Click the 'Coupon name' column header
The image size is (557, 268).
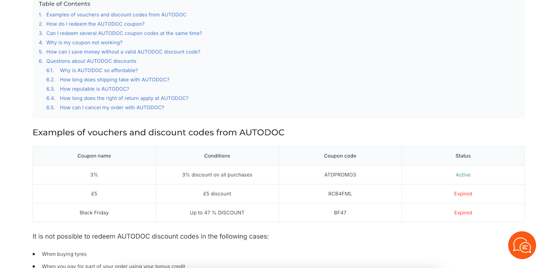pos(94,156)
